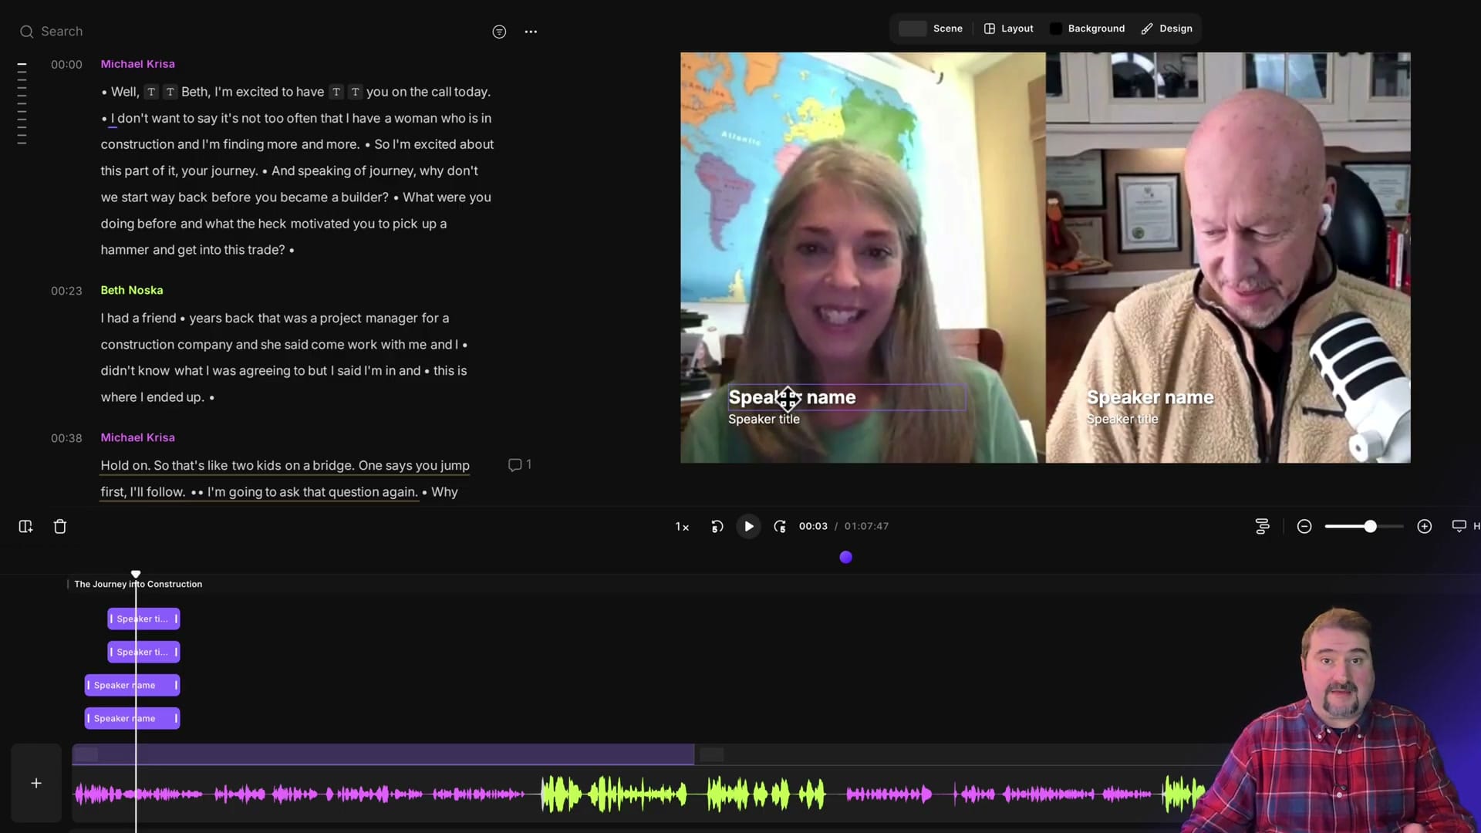Image resolution: width=1481 pixels, height=833 pixels.
Task: Select lower 'Speaker name' timeline clip
Action: 132,718
